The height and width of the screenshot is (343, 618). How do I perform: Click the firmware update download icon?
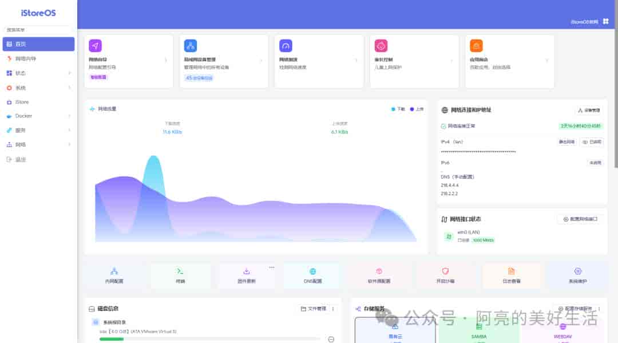(x=246, y=271)
